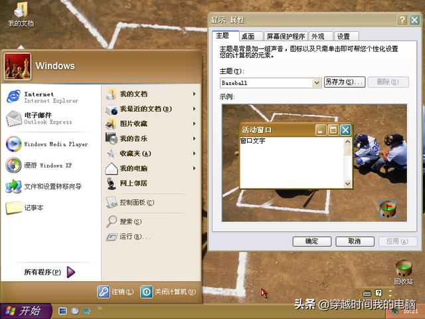
Task: Click the 我最近的文档 icon
Action: (111, 109)
